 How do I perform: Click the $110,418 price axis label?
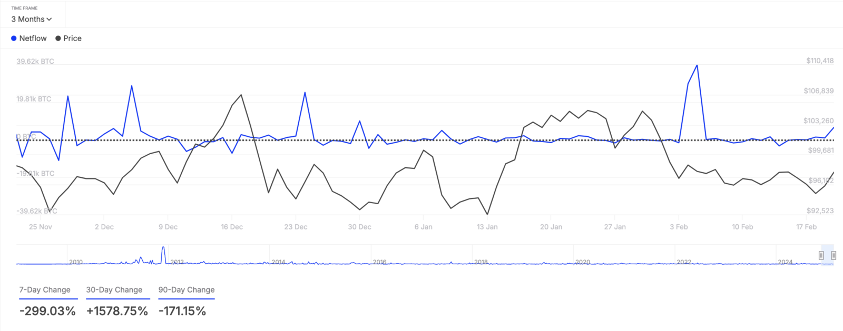click(820, 61)
